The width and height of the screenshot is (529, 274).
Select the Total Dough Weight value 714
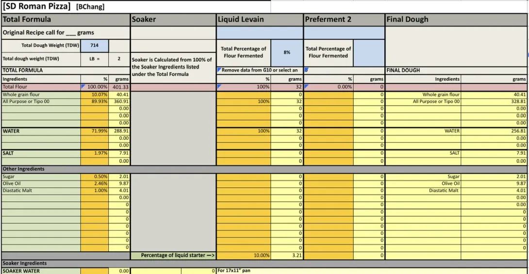(x=95, y=46)
